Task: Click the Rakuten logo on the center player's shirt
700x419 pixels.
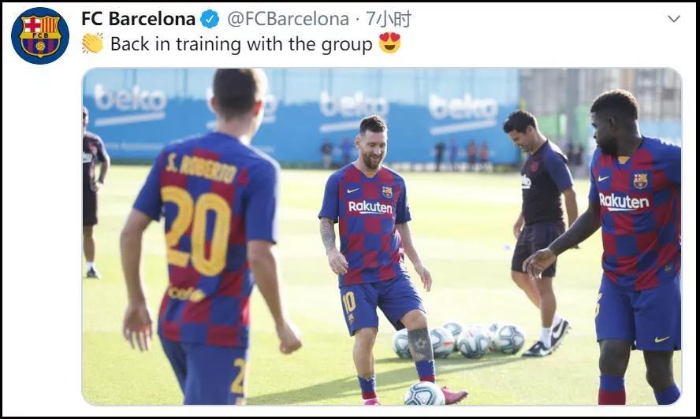Action: (370, 207)
